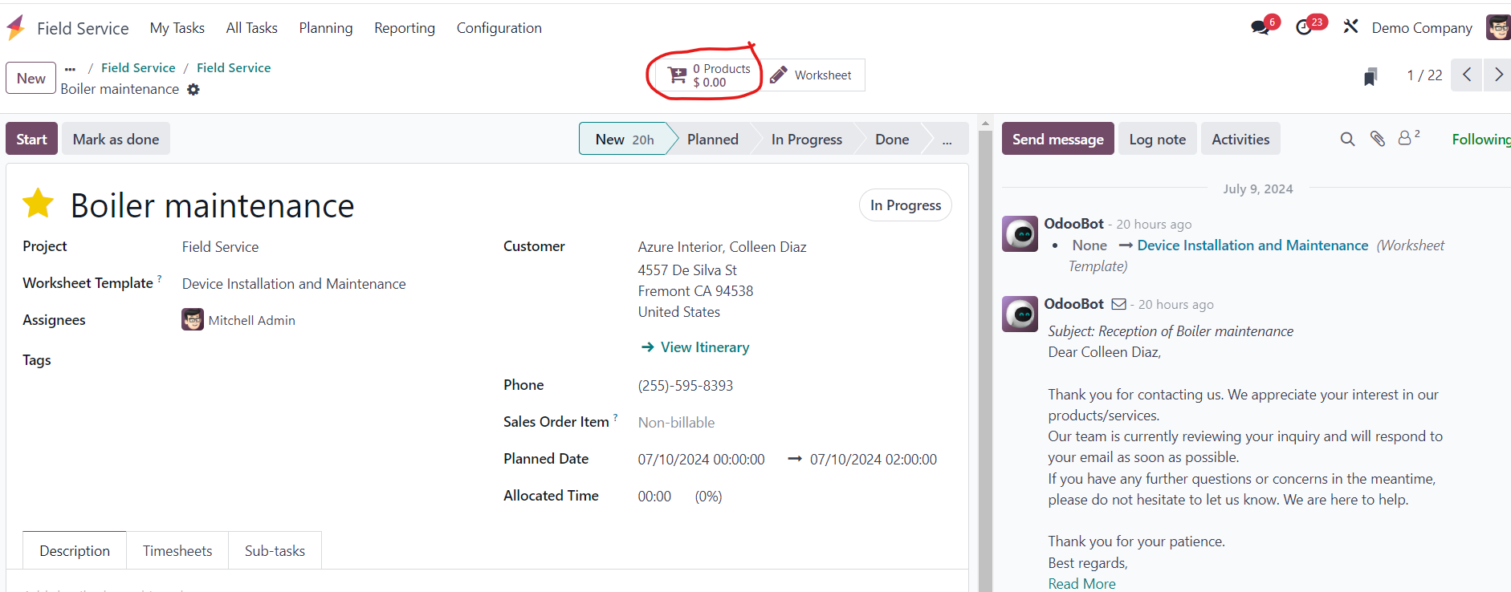Click the Customer field Azure Interior, Colleen Diaz
Image resolution: width=1511 pixels, height=592 pixels.
point(722,247)
